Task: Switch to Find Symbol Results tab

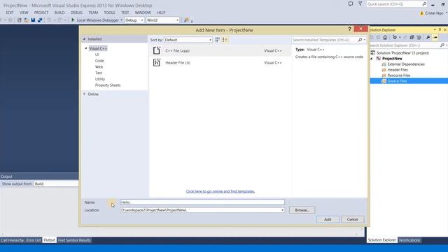Action: (x=74, y=240)
